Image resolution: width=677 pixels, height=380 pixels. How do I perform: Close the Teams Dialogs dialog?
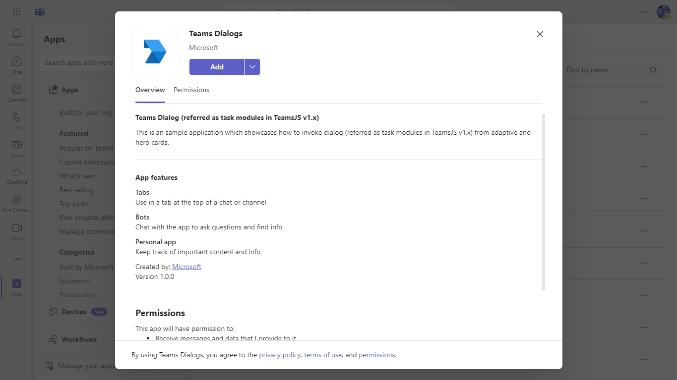point(540,34)
